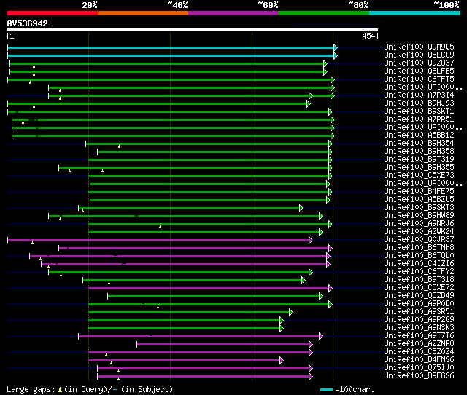Select the UniRef100_B6TMH8 label
The width and height of the screenshot is (467, 395).
coord(419,248)
